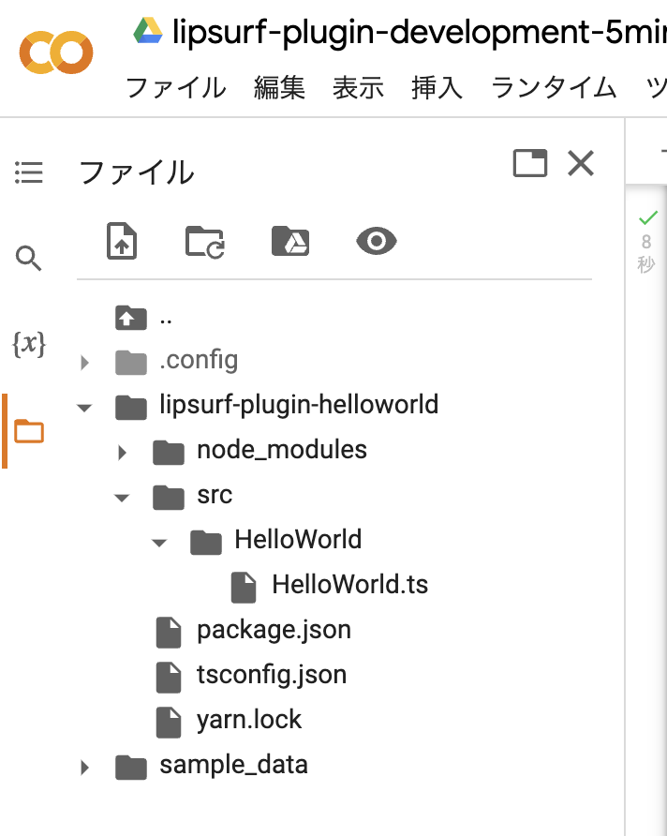Open the HelloWorld.ts file
This screenshot has height=836, width=667.
point(348,585)
